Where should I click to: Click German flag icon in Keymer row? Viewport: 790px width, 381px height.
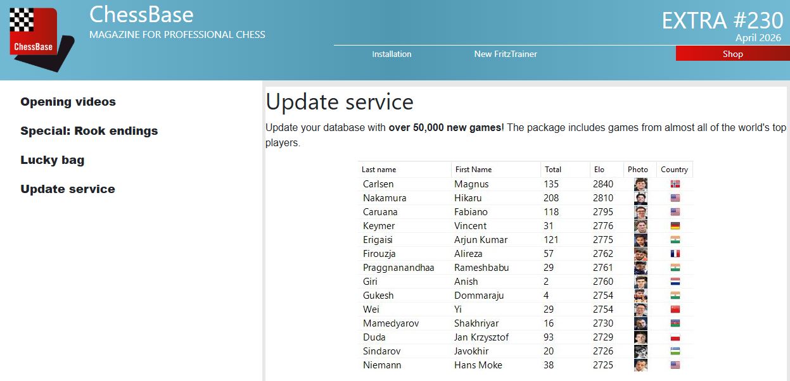[x=675, y=226]
